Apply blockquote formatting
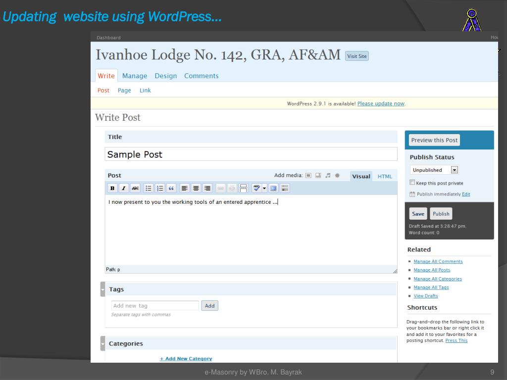This screenshot has width=507, height=380. 171,188
